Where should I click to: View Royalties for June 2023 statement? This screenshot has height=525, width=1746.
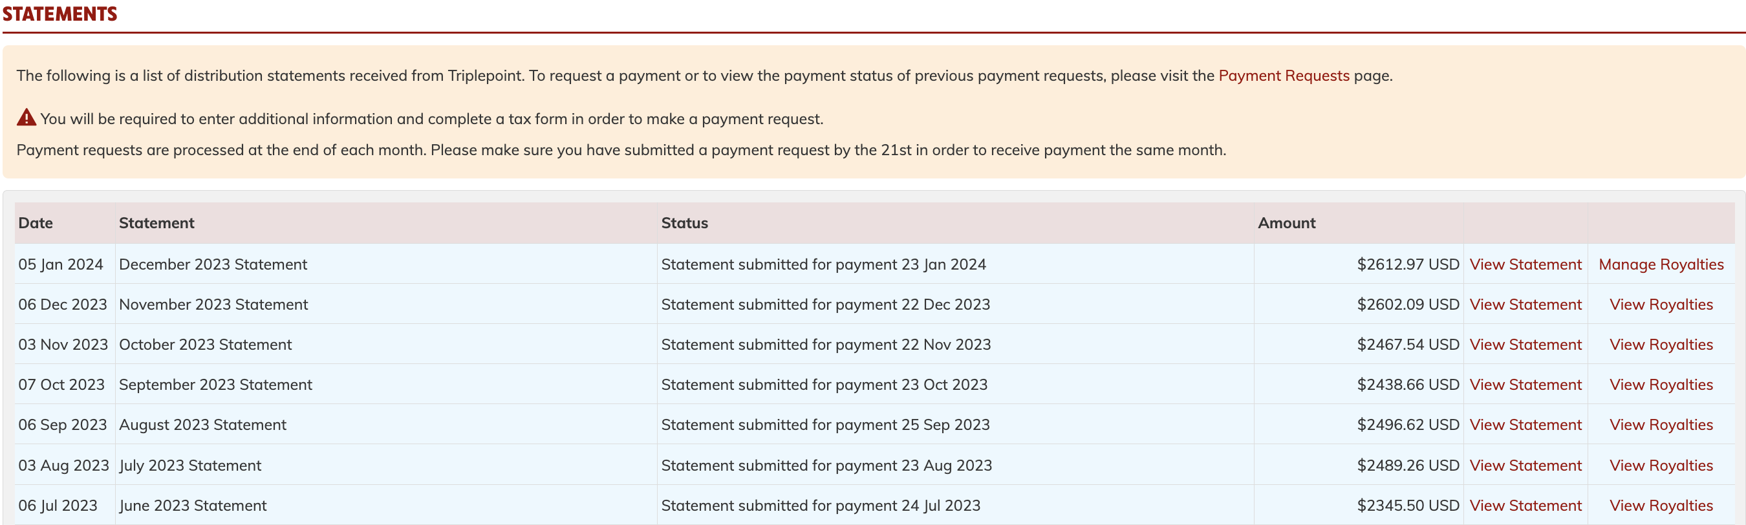tap(1661, 505)
